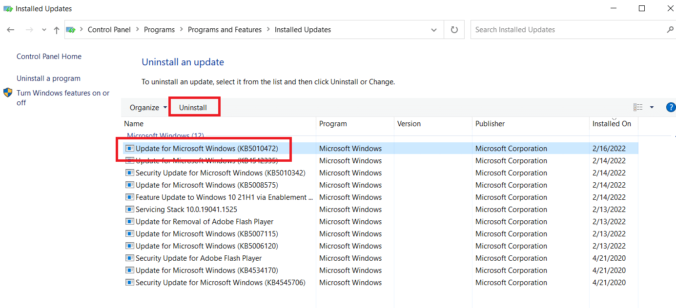
Task: Open view options dropdown arrow
Action: [652, 107]
